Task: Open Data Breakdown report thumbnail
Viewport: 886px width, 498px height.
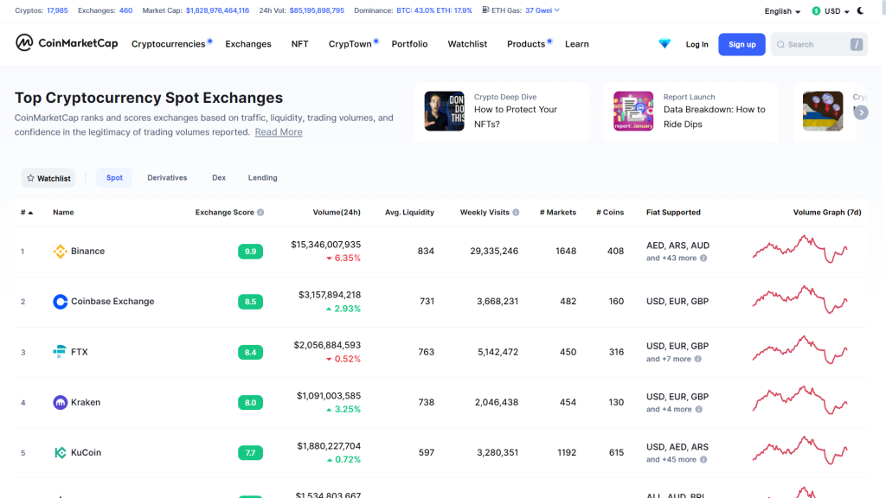Action: [633, 112]
